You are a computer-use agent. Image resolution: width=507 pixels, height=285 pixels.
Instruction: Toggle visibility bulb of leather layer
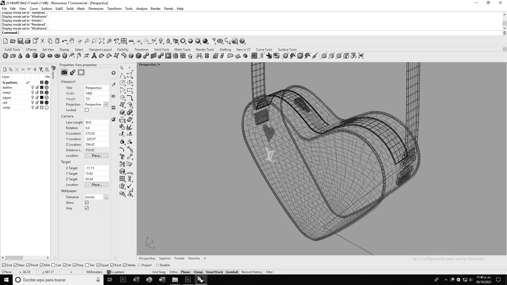click(x=32, y=88)
